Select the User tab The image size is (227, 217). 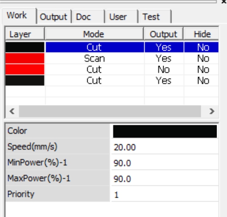(x=122, y=17)
